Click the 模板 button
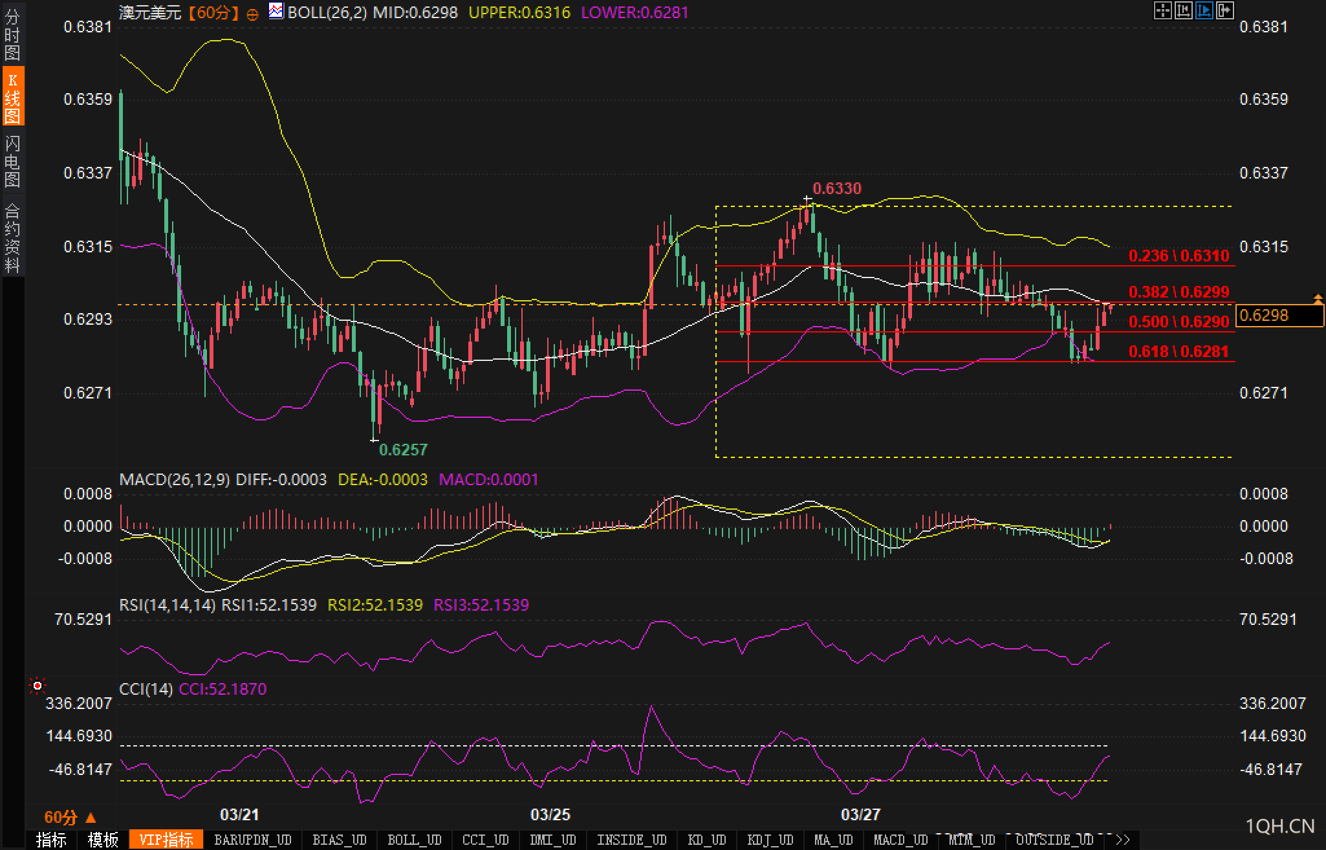Screen dimensions: 1326x850 click(x=103, y=840)
